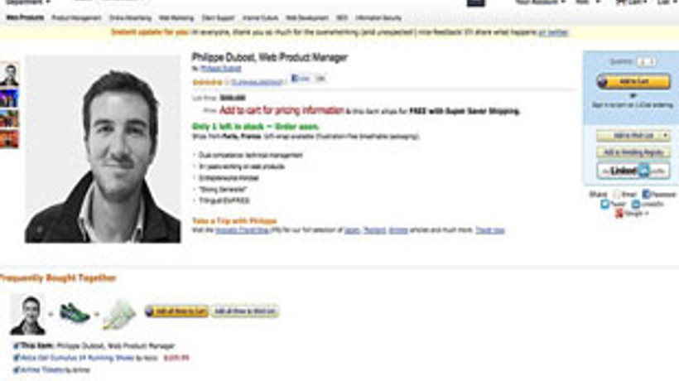679x381 pixels.
Task: Uncheck the Asics running shoes checkbox
Action: [x=16, y=358]
